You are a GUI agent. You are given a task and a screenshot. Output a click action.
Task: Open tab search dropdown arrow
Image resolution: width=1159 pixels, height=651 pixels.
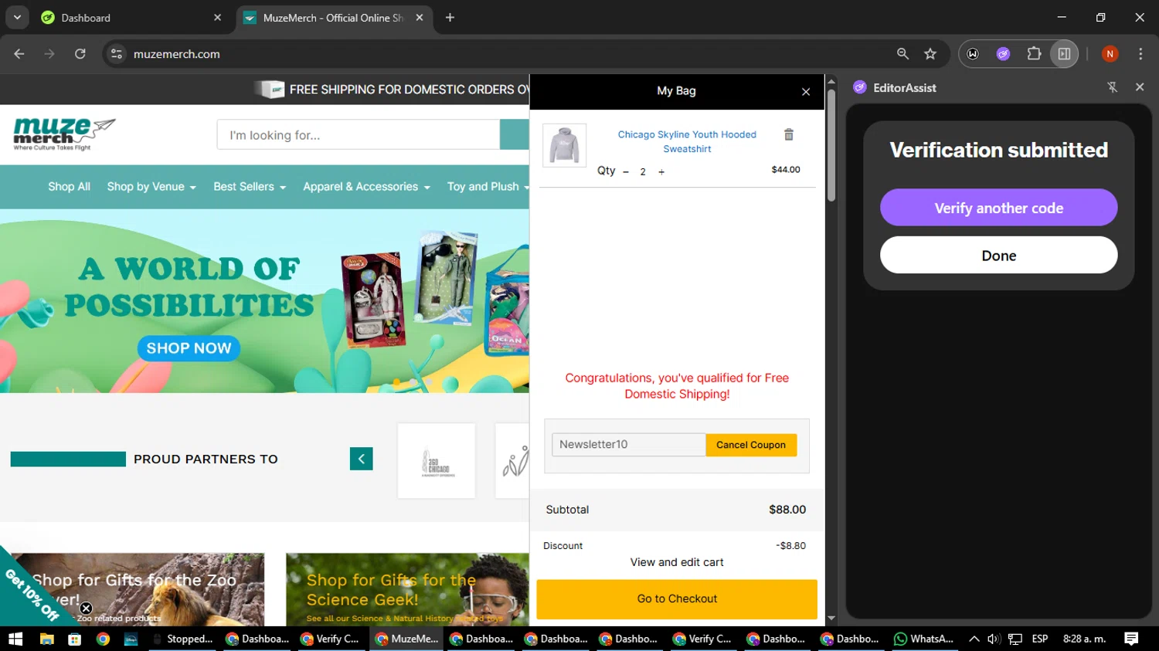coord(17,18)
